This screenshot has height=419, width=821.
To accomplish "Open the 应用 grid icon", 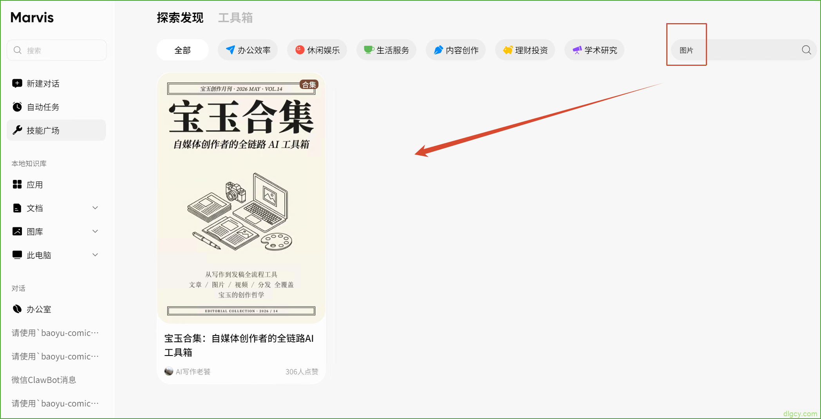I will 17,185.
